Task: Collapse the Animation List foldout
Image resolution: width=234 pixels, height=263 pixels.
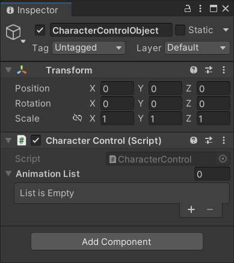Action: point(8,173)
